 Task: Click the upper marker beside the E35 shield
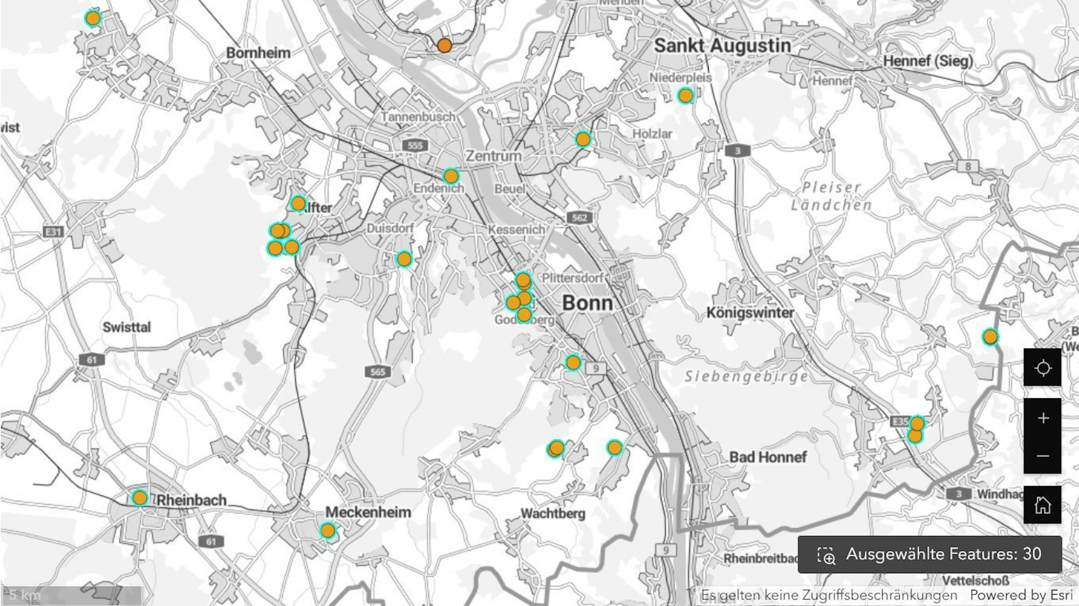tap(917, 423)
